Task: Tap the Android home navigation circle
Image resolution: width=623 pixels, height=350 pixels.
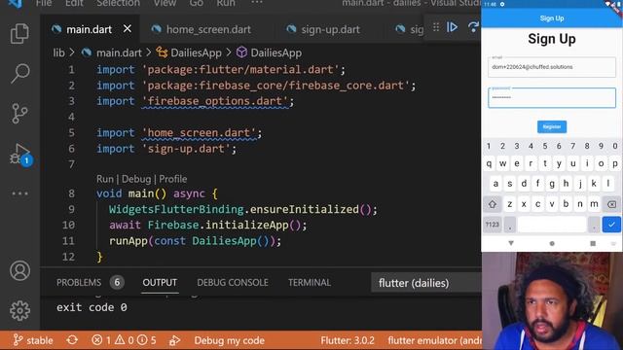Action: click(x=552, y=244)
